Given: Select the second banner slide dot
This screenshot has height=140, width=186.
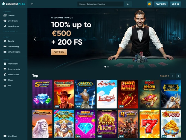Looking at the screenshot, I should pyautogui.click(x=108, y=67).
